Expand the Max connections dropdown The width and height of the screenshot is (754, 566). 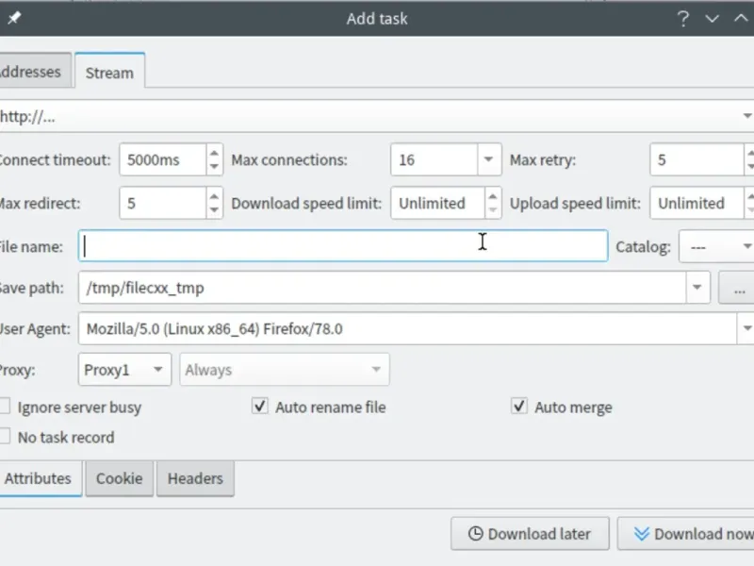click(x=488, y=159)
